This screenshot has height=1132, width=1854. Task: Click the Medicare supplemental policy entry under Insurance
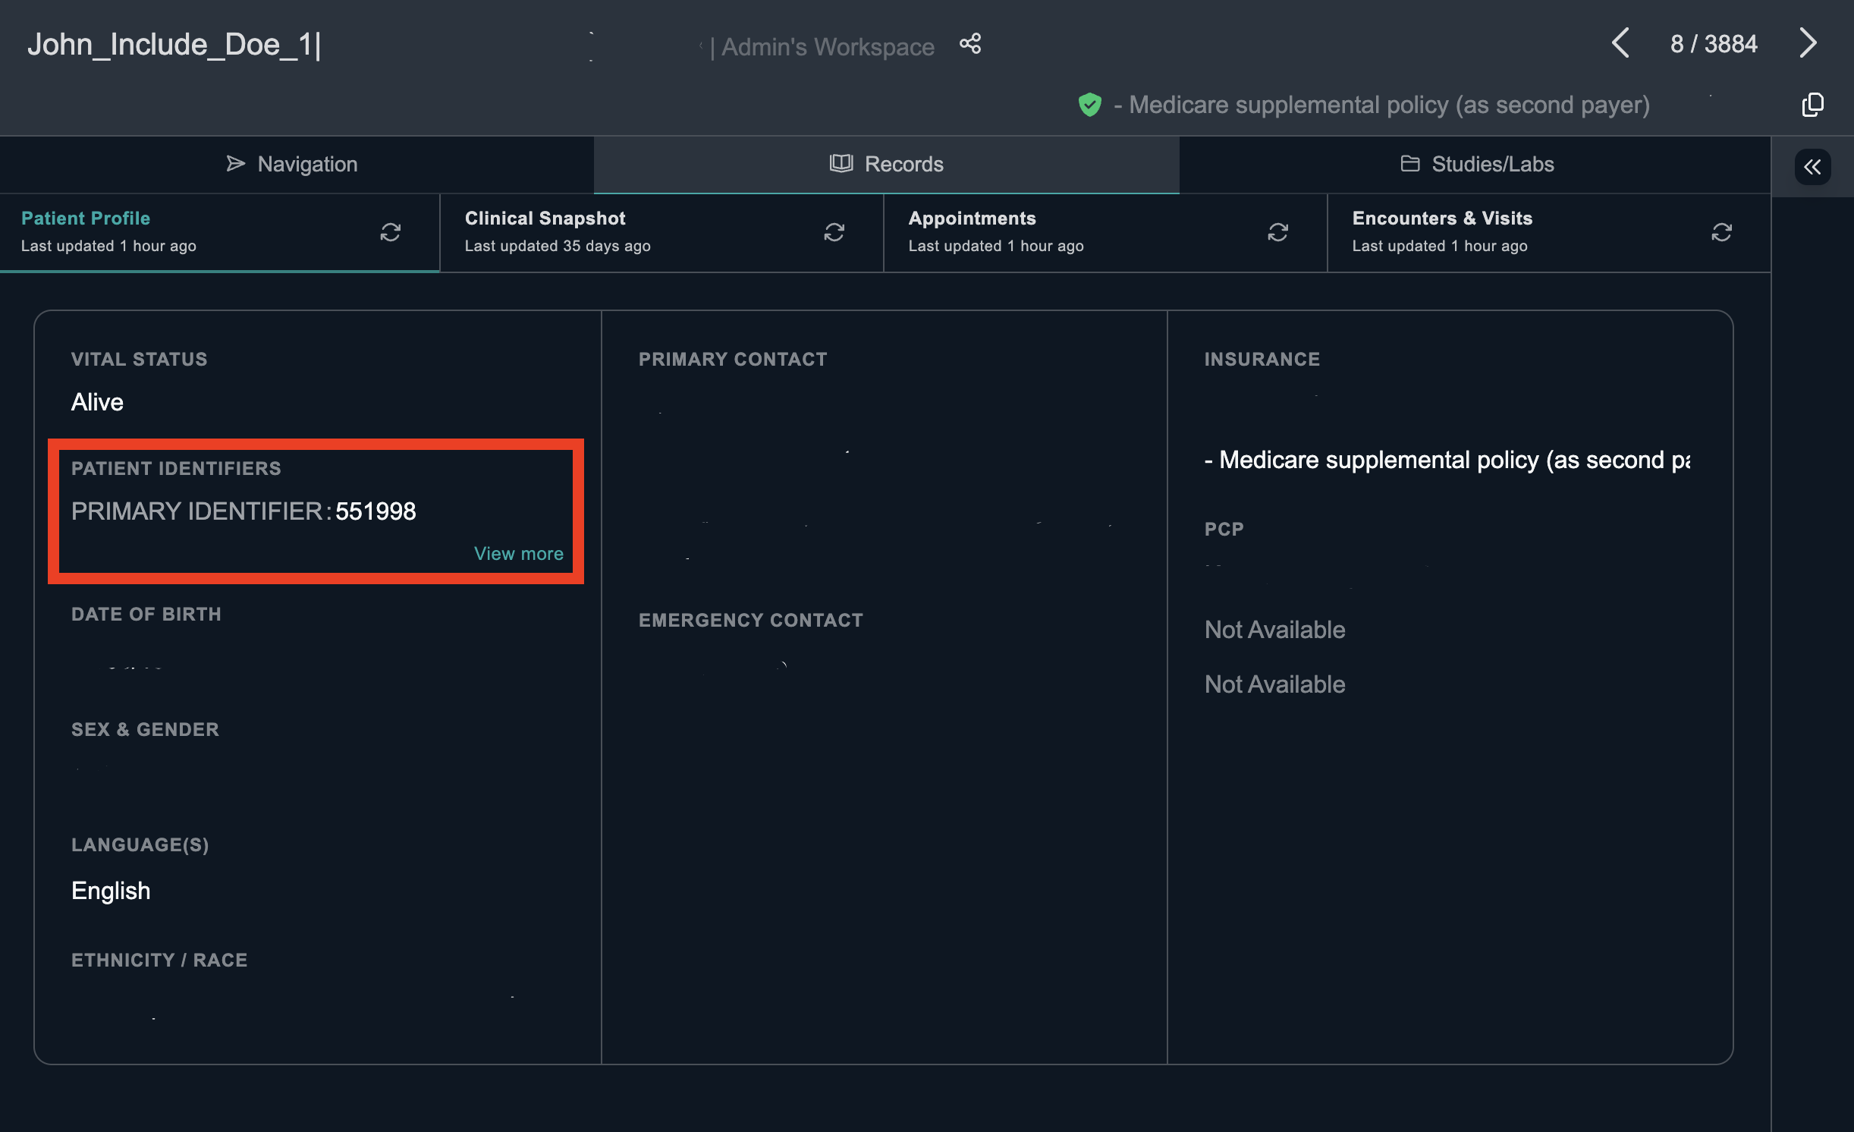coord(1447,460)
